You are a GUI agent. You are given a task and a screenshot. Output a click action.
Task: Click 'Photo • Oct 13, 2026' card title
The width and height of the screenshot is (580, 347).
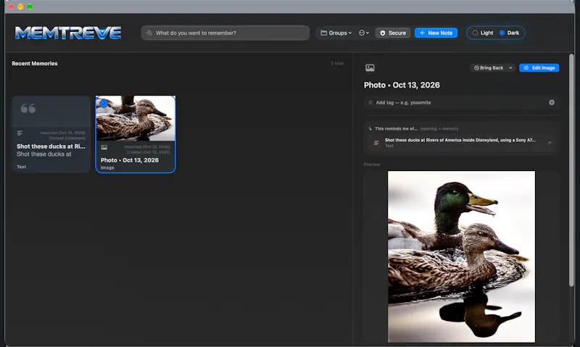[130, 160]
